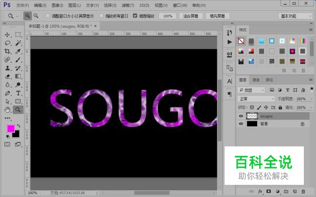Select the Lasso tool
The height and width of the screenshot is (197, 316).
[7, 43]
